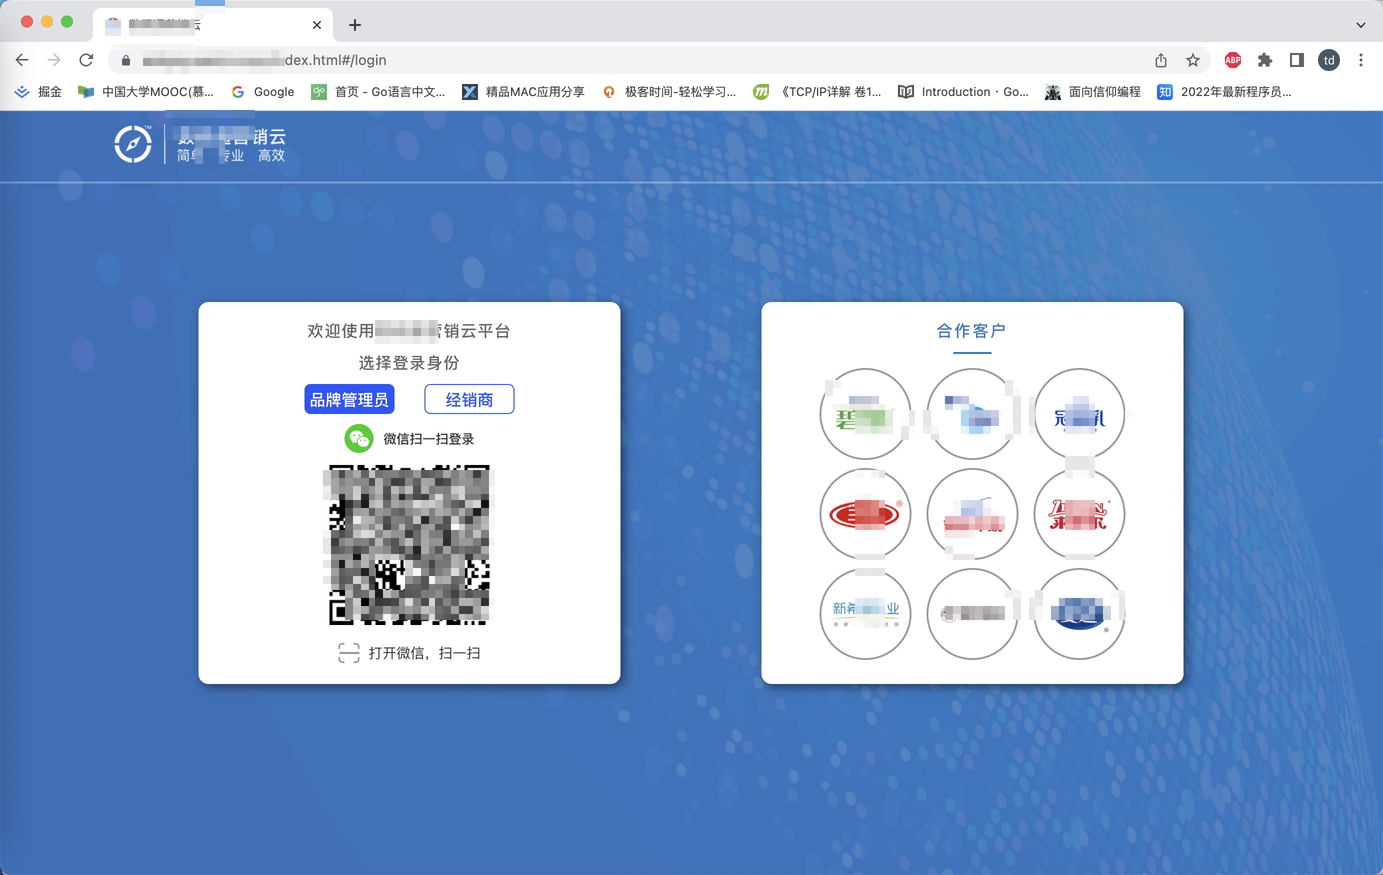Click the 微信扫一扫登录 label
The image size is (1383, 875).
tap(429, 439)
